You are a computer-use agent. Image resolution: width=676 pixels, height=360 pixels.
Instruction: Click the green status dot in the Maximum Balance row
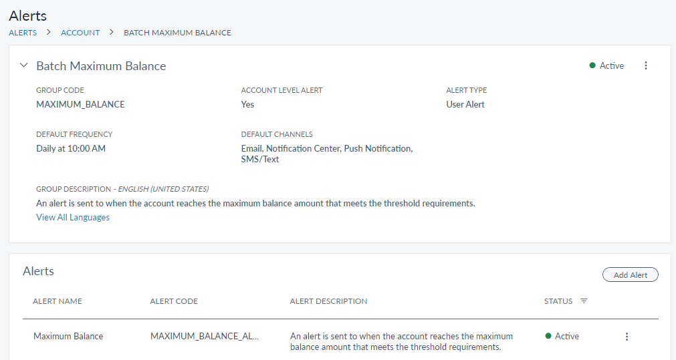coord(548,336)
